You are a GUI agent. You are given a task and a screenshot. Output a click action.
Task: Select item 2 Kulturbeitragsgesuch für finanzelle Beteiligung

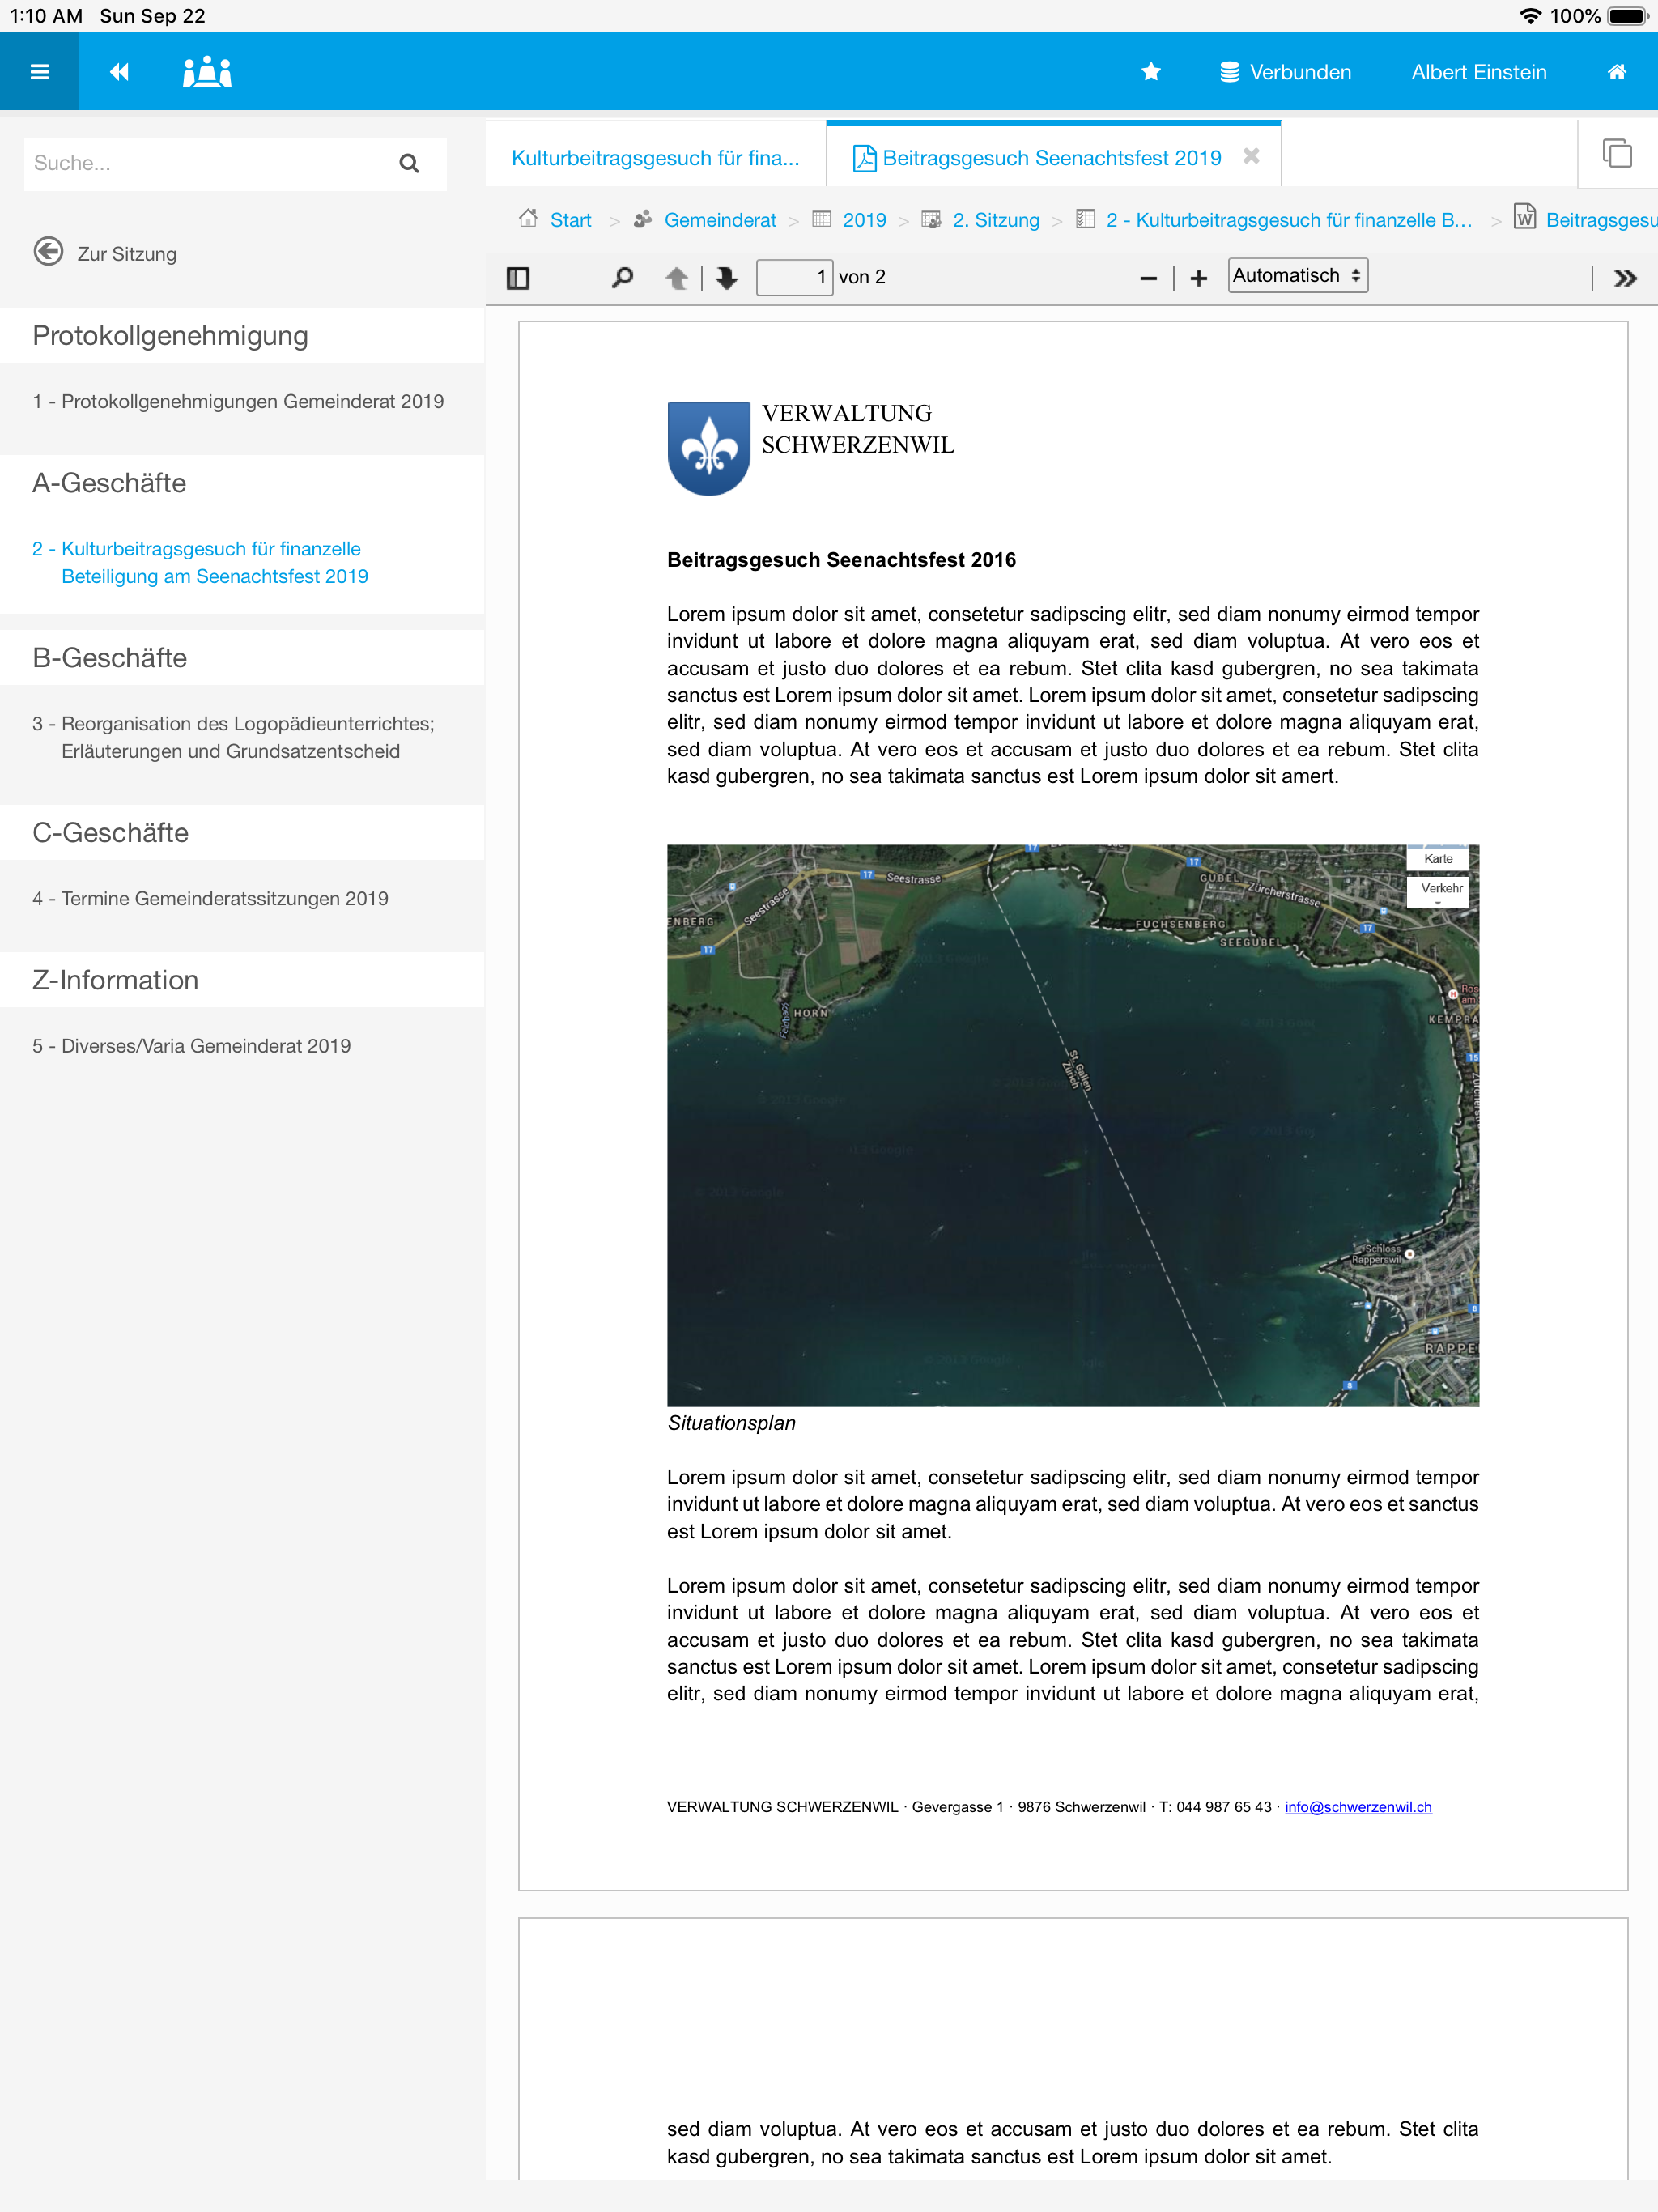(200, 562)
